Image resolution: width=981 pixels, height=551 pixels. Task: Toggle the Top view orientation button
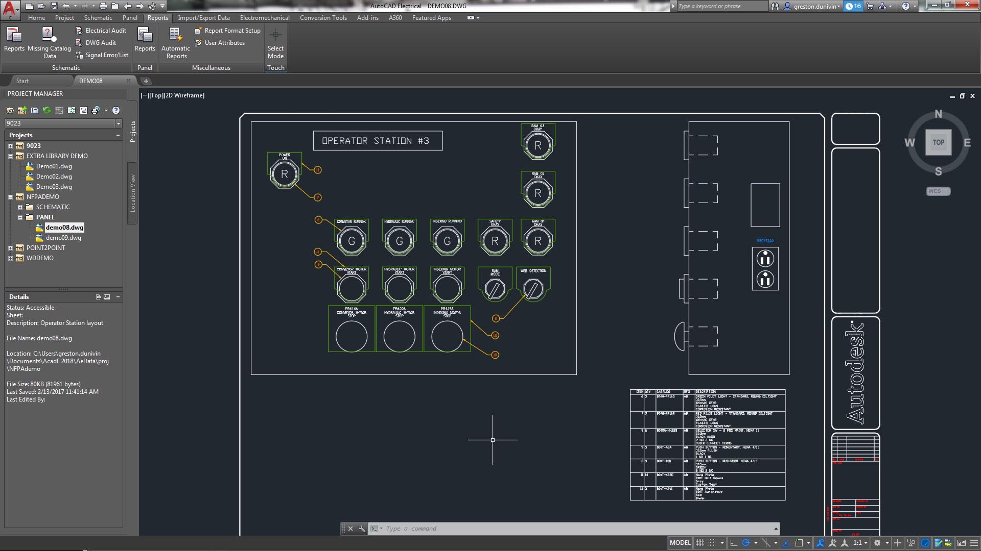[938, 142]
